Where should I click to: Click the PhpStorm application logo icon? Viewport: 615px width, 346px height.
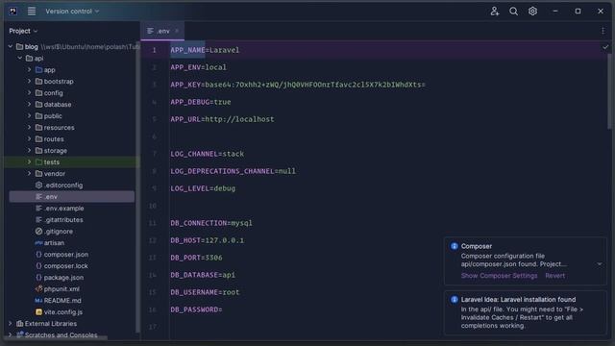[12, 11]
